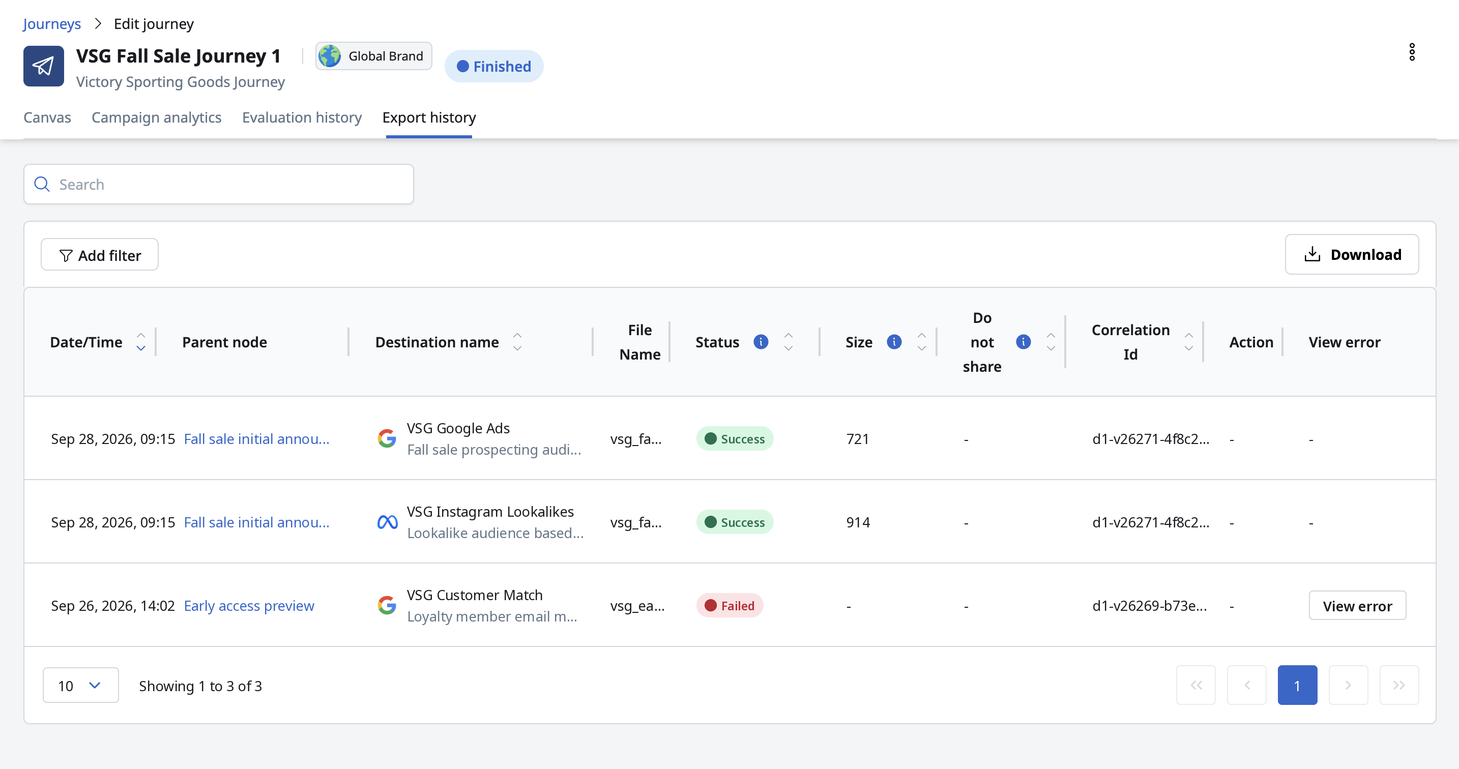Sort by Status column arrows
Screen dimensions: 1459x769
[x=788, y=342]
